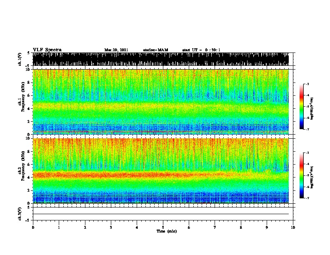Click the date "Mar.20, 2021" in header
This screenshot has height=255, width=330.
point(116,50)
